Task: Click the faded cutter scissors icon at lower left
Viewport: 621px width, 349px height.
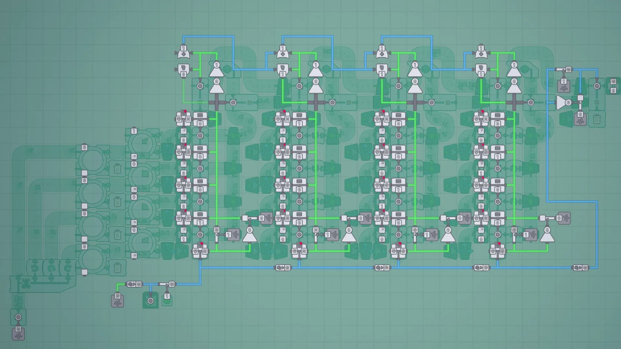Action: click(27, 284)
